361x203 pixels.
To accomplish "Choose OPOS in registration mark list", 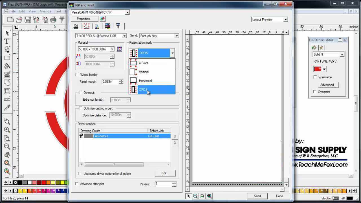I will [152, 90].
